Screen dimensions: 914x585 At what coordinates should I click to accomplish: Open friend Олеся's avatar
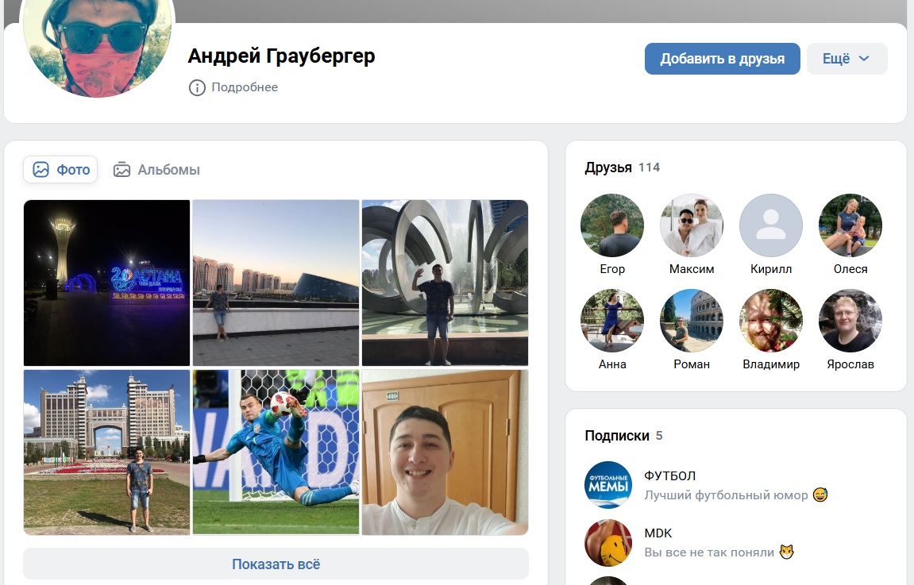click(x=850, y=225)
